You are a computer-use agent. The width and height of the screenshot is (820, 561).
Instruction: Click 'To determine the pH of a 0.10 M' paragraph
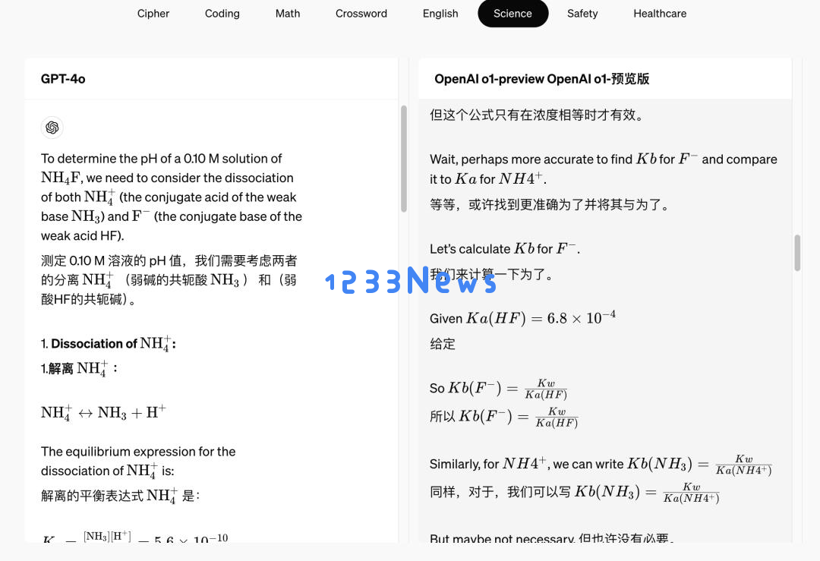(x=172, y=197)
